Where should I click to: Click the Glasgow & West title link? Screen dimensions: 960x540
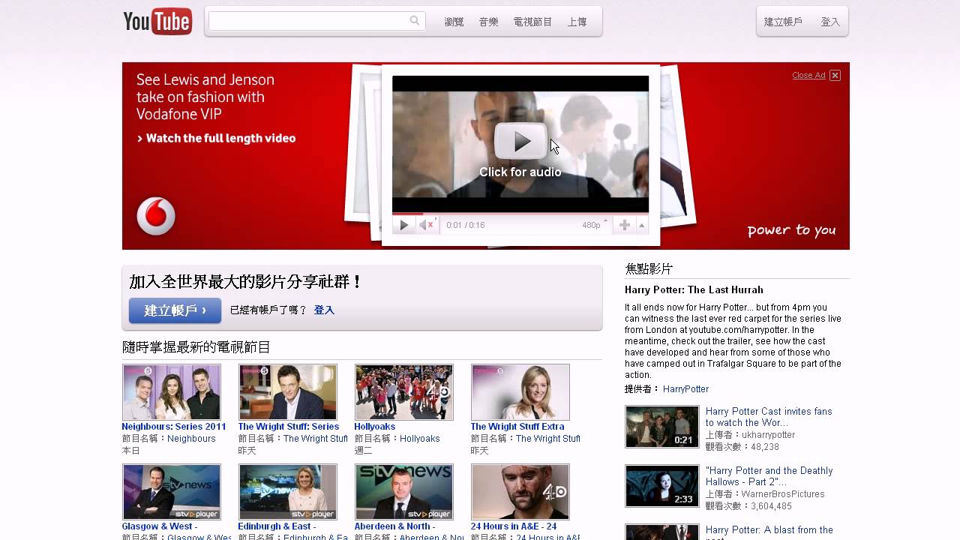point(159,526)
